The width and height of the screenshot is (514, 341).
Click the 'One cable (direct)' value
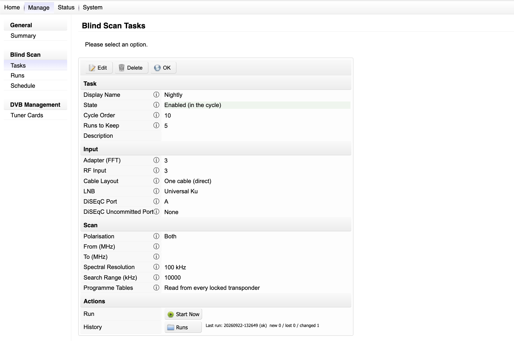click(x=188, y=181)
